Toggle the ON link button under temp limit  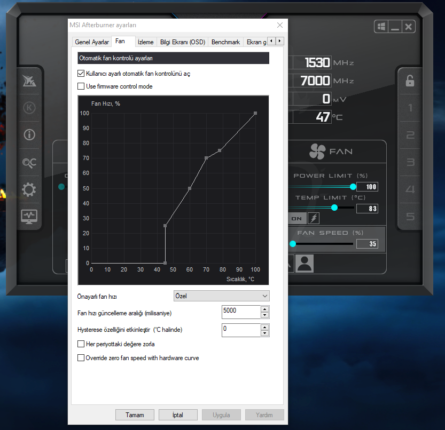297,219
